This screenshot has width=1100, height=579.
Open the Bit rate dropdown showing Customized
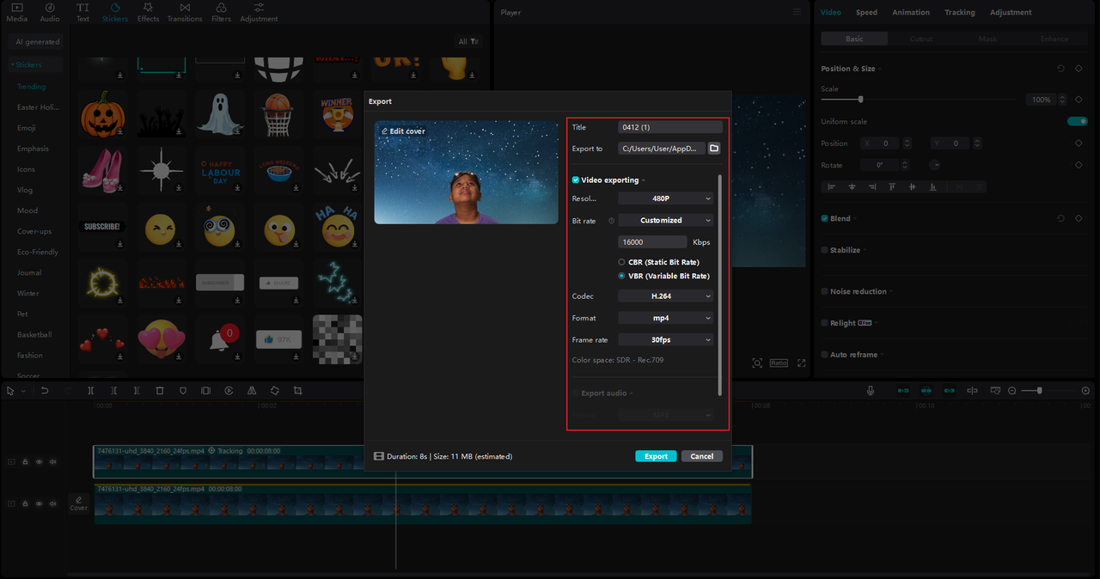[x=665, y=220]
